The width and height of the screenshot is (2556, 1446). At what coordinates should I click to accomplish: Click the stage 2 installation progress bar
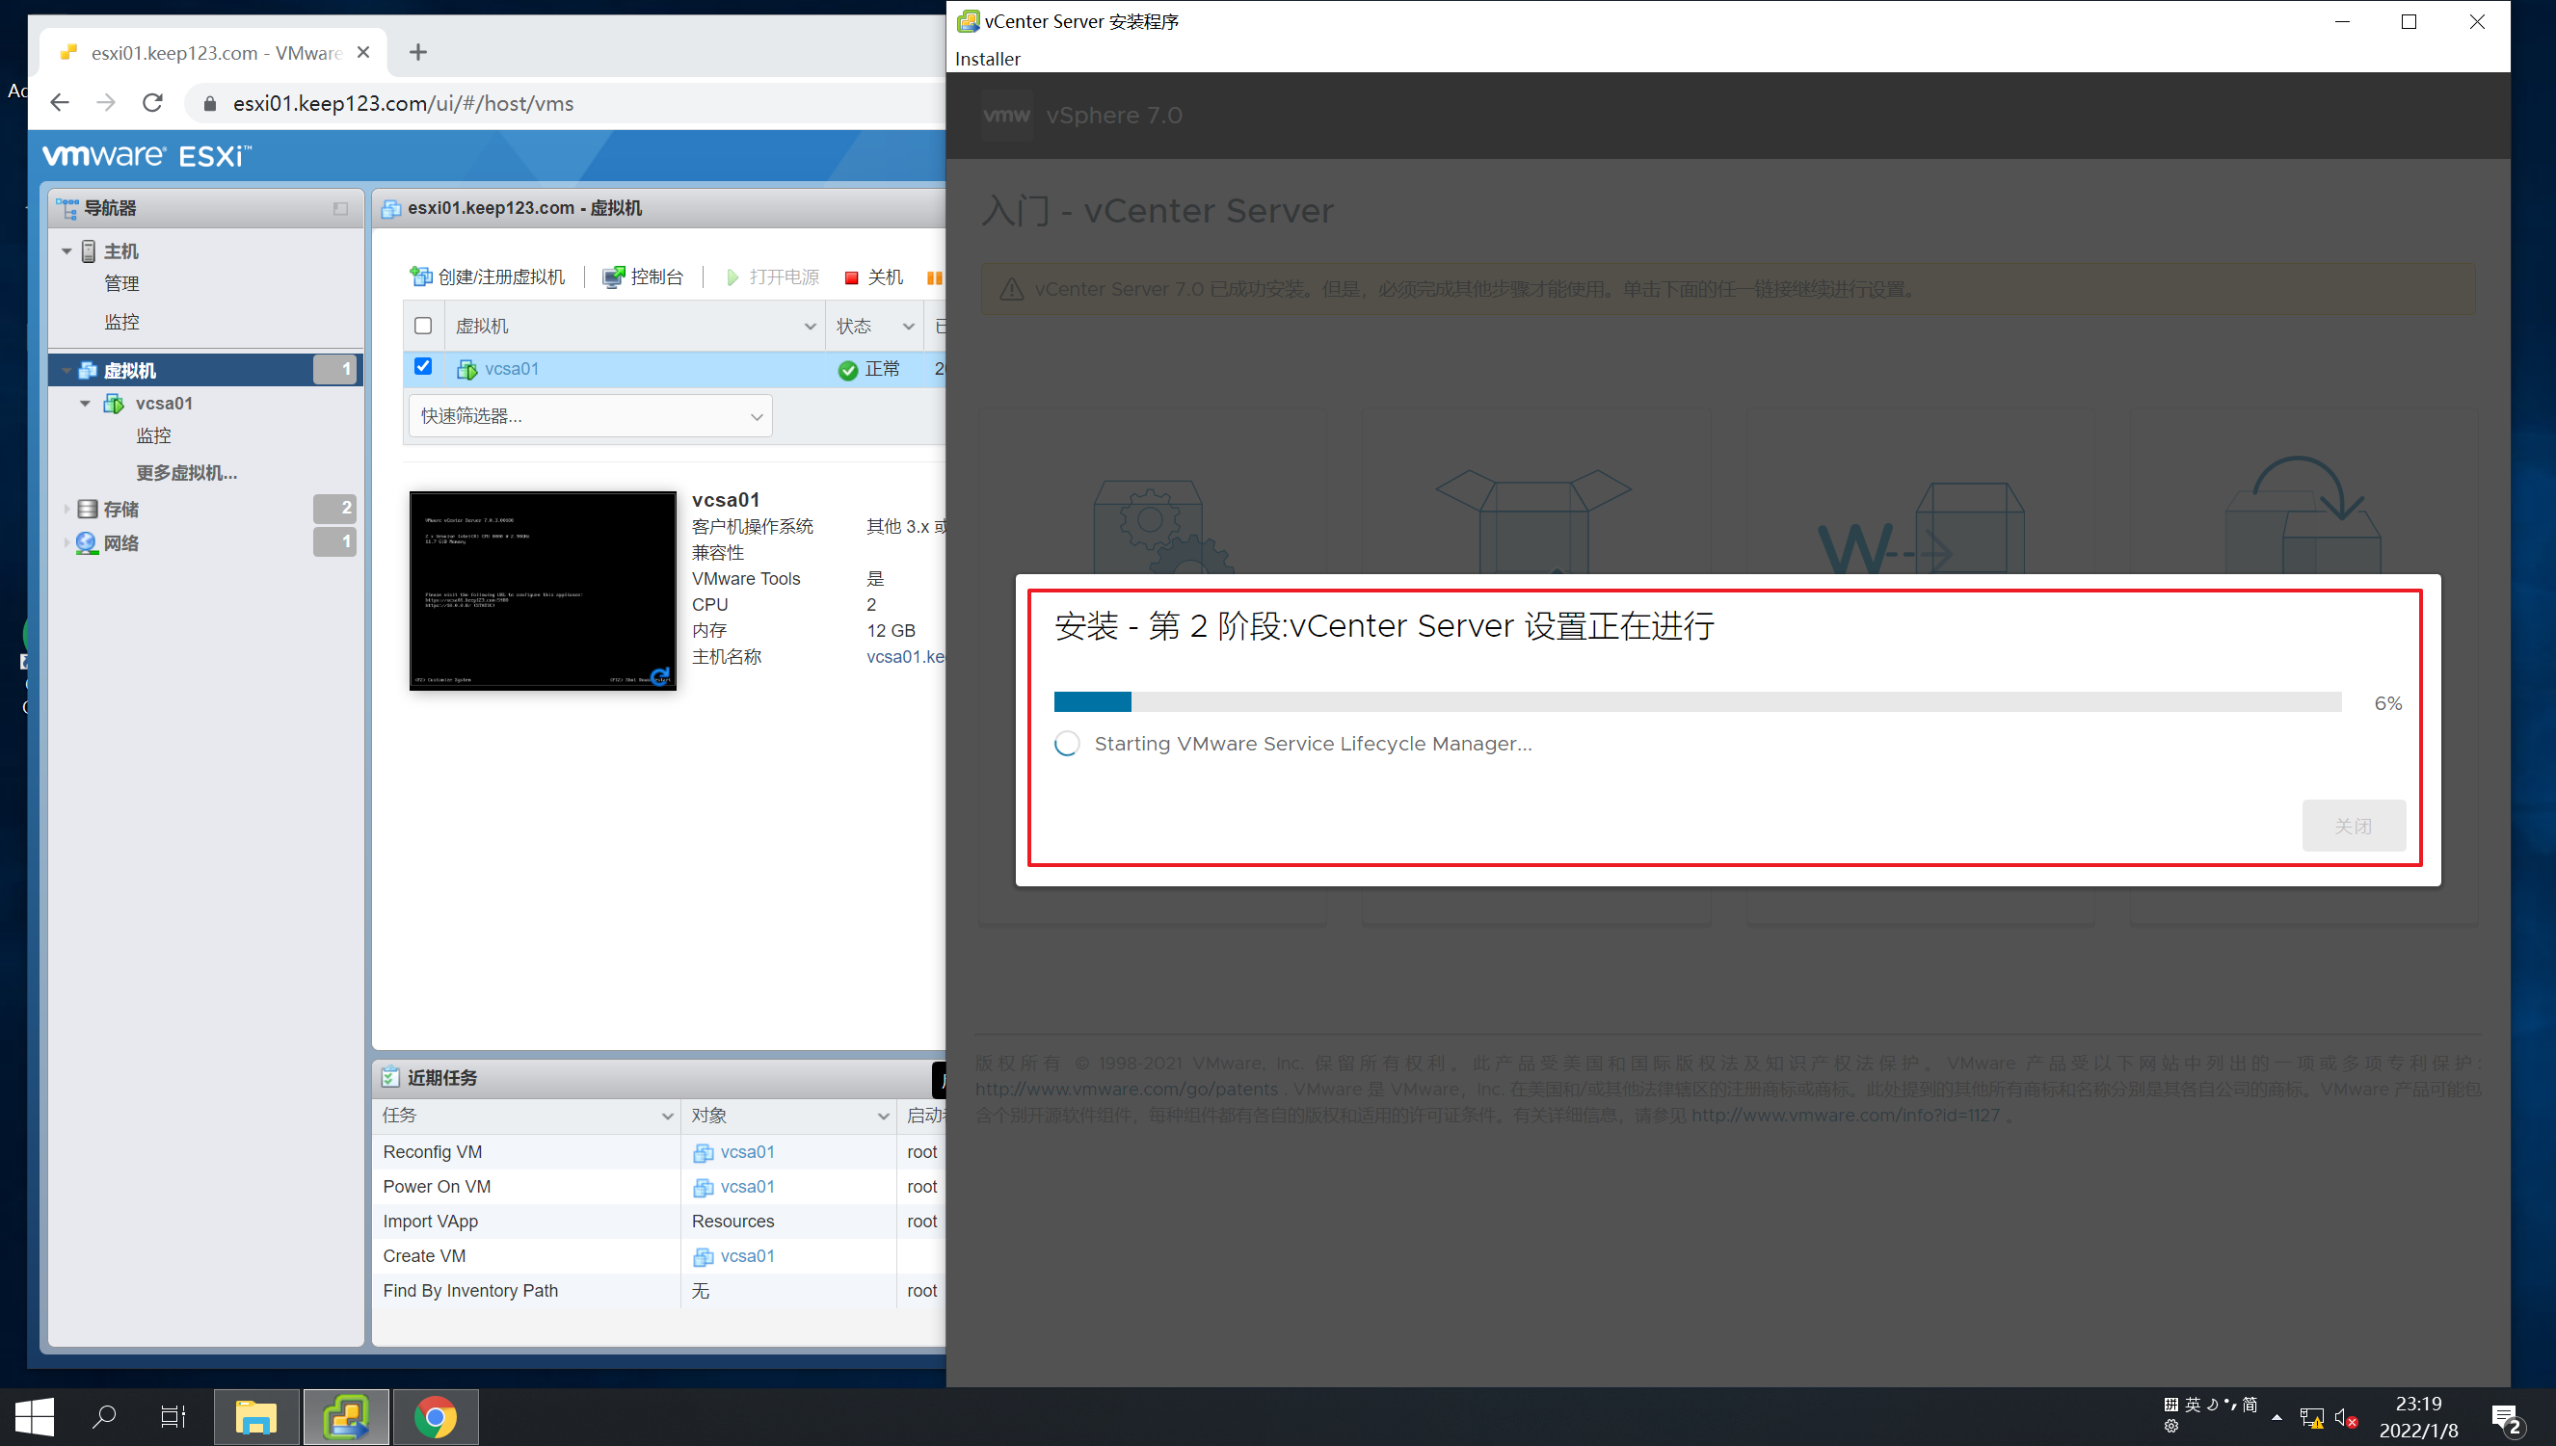tap(1697, 702)
